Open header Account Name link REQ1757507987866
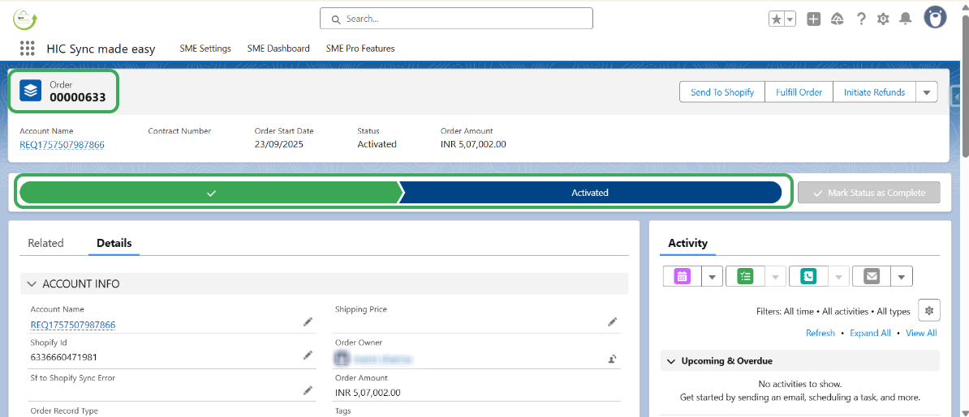This screenshot has width=969, height=417. click(62, 144)
